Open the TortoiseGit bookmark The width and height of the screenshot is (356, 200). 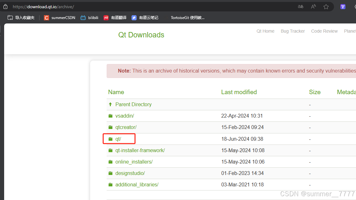click(187, 18)
